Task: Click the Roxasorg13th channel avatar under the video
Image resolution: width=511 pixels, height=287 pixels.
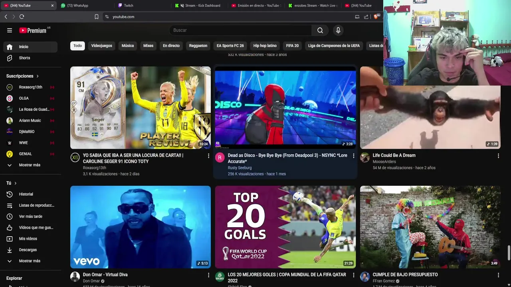Action: tap(75, 157)
